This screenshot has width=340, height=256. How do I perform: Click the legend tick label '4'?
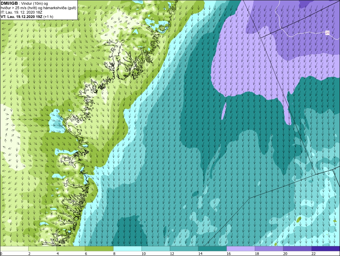coord(58,254)
